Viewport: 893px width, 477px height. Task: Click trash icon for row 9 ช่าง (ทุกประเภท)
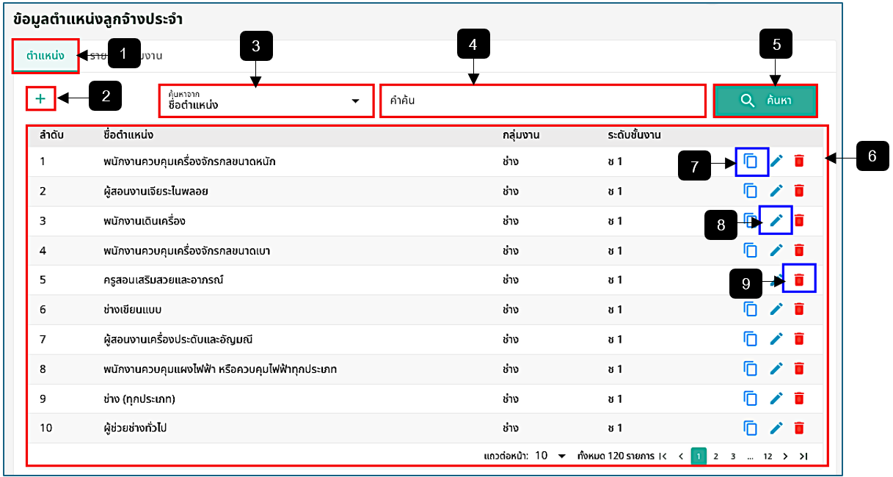tap(800, 398)
